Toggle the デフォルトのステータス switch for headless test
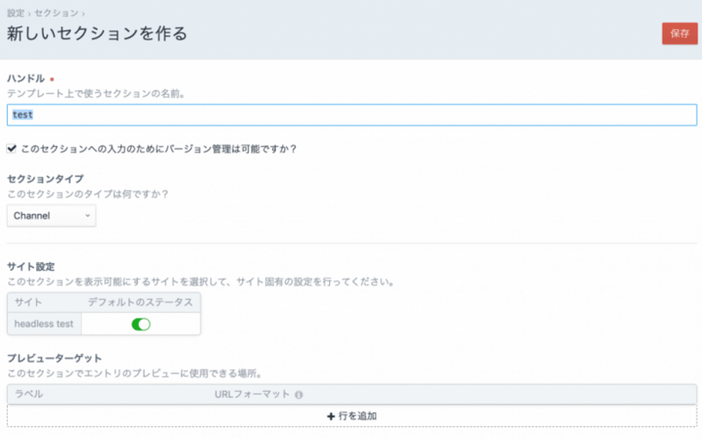 pyautogui.click(x=140, y=324)
